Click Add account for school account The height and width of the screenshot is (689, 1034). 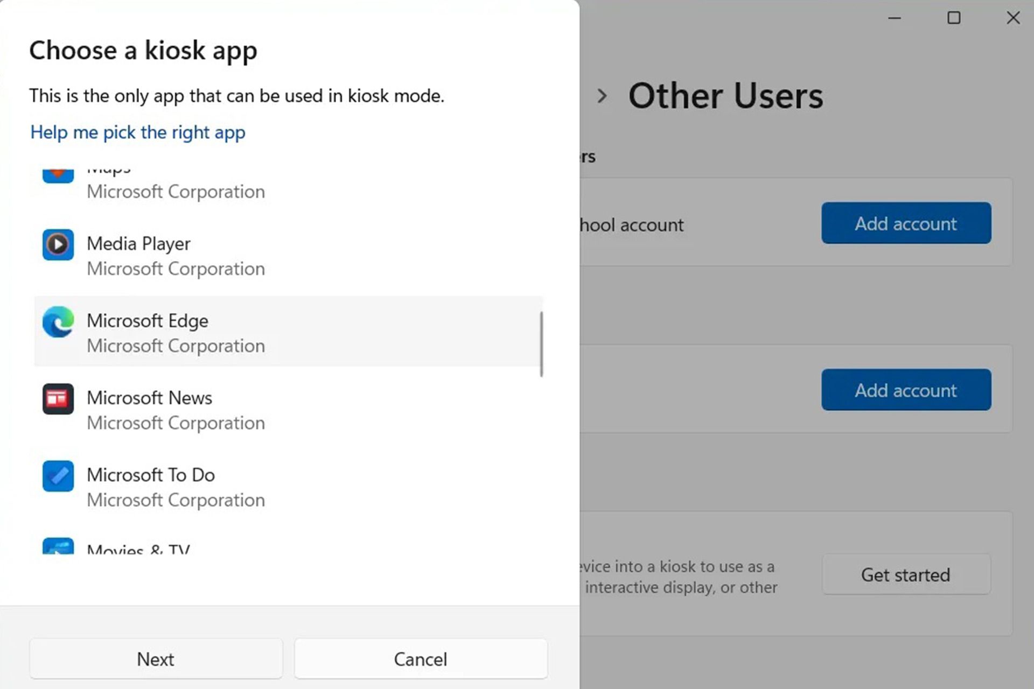point(905,223)
